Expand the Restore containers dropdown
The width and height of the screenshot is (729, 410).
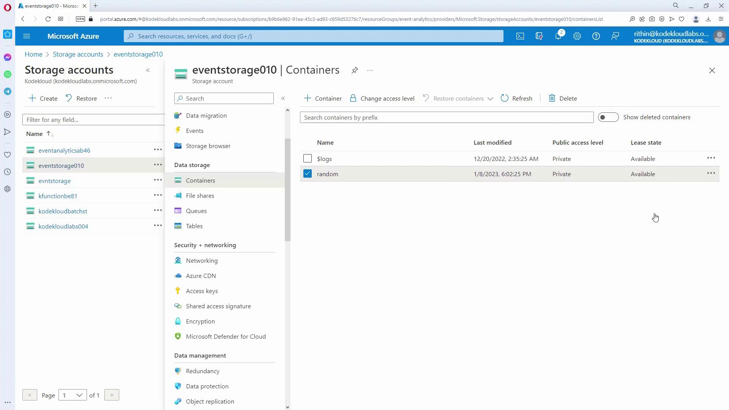pos(490,99)
